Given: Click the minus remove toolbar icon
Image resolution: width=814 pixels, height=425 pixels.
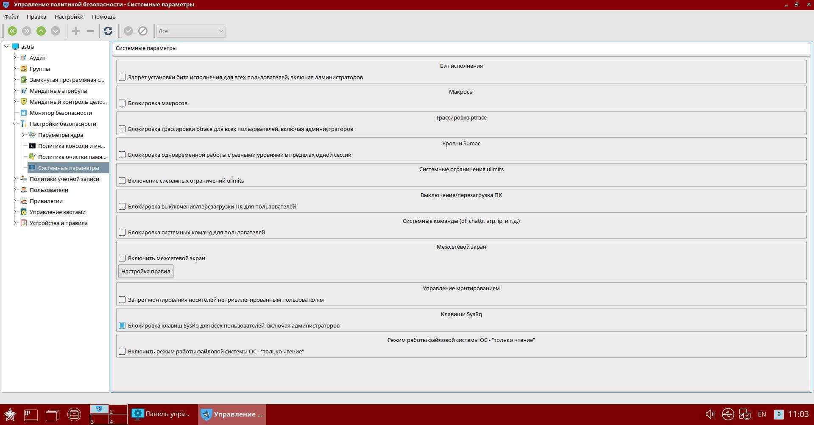Looking at the screenshot, I should point(90,31).
